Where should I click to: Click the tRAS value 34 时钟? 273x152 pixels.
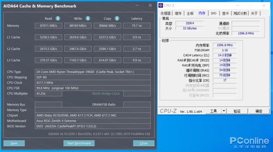[x=225, y=70]
